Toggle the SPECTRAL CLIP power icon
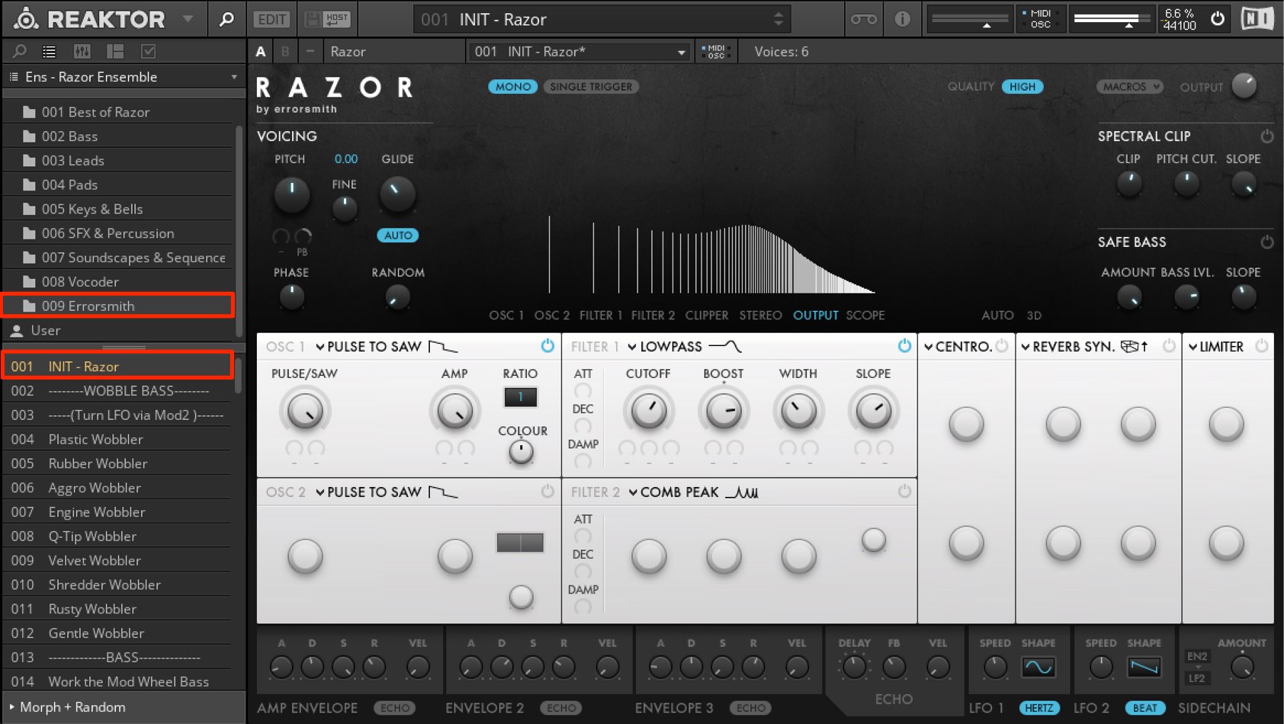Screen dimensions: 1284x724 tap(1266, 136)
